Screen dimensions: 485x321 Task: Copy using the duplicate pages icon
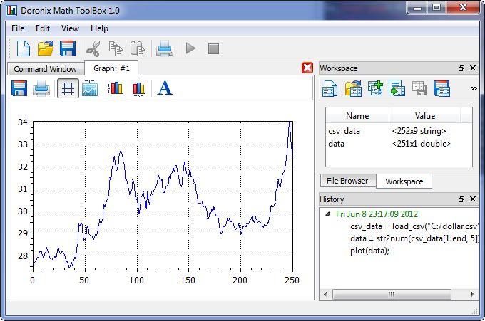pyautogui.click(x=116, y=49)
